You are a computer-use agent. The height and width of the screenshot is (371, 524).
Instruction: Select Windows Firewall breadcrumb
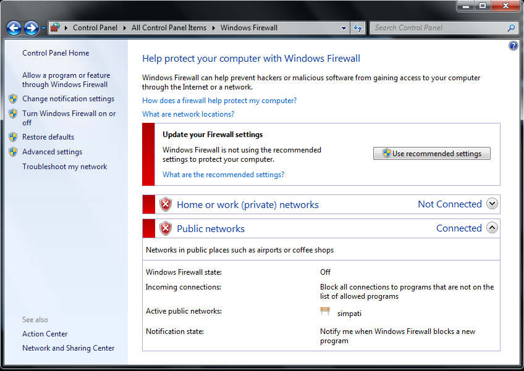[248, 28]
